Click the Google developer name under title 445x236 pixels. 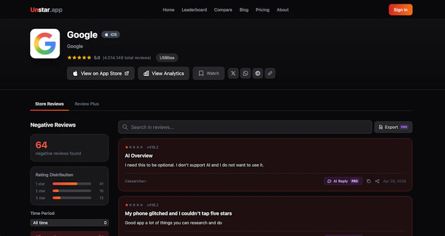tap(75, 46)
